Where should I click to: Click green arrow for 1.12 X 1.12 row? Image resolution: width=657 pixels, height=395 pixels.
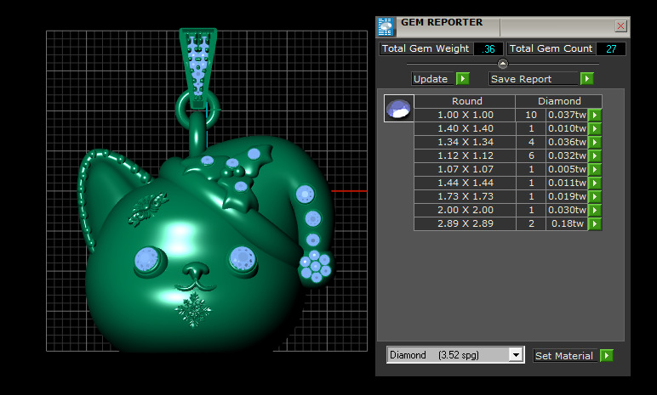coord(595,155)
